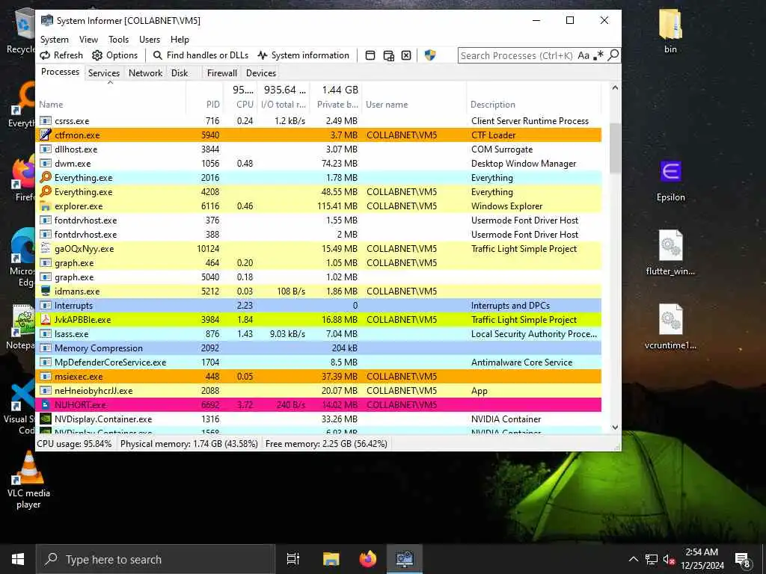Click the Find window and thread icon

(388, 55)
